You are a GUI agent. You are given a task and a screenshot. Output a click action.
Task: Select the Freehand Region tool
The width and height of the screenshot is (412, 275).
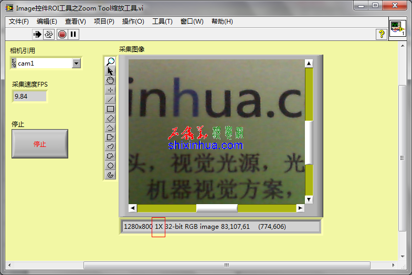click(110, 156)
